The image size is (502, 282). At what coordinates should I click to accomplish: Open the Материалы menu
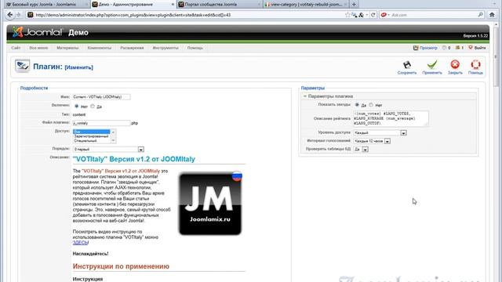67,48
